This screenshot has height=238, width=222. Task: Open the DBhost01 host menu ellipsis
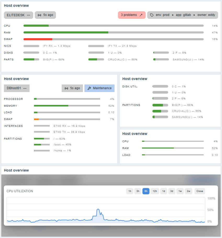coord(25,88)
